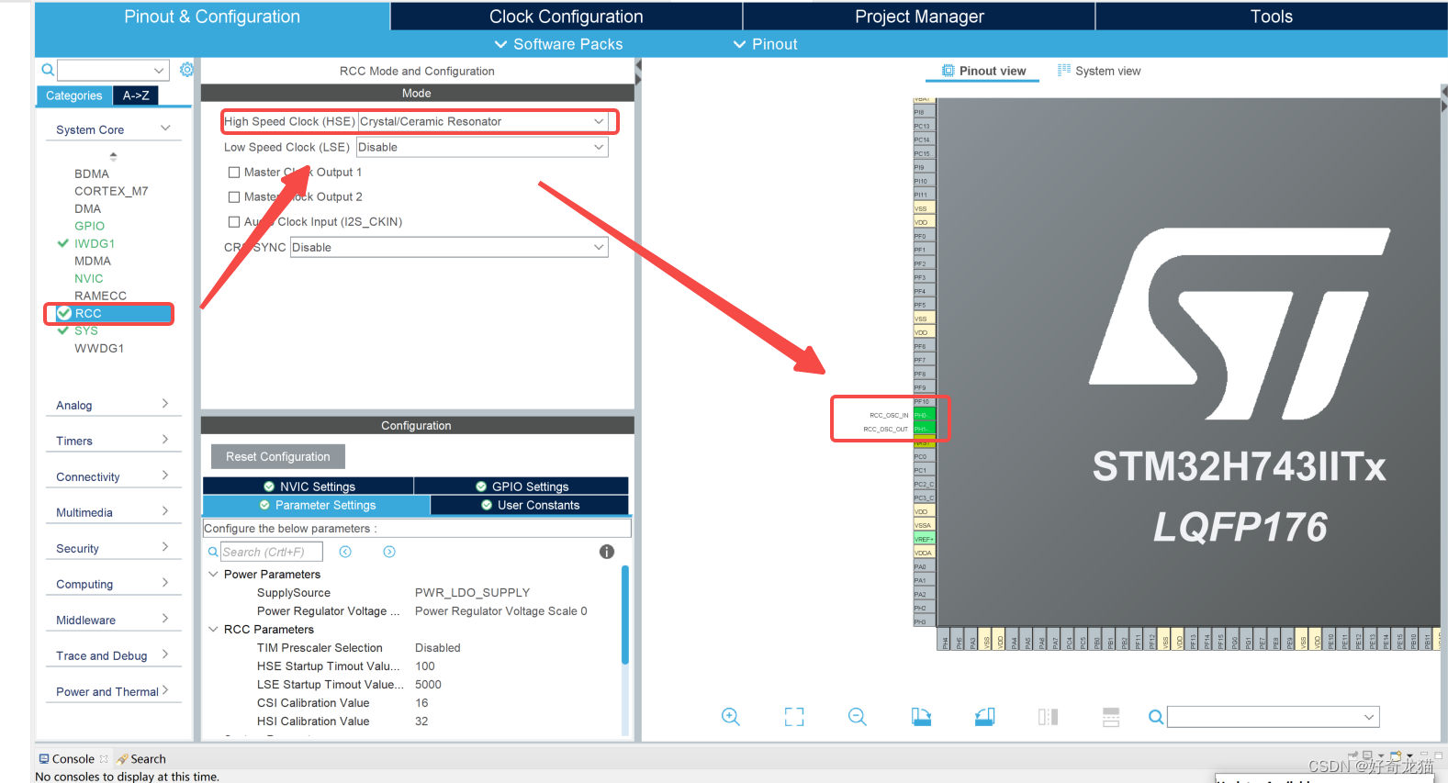Toggle horizontal split view icon
This screenshot has width=1448, height=783.
[1111, 717]
